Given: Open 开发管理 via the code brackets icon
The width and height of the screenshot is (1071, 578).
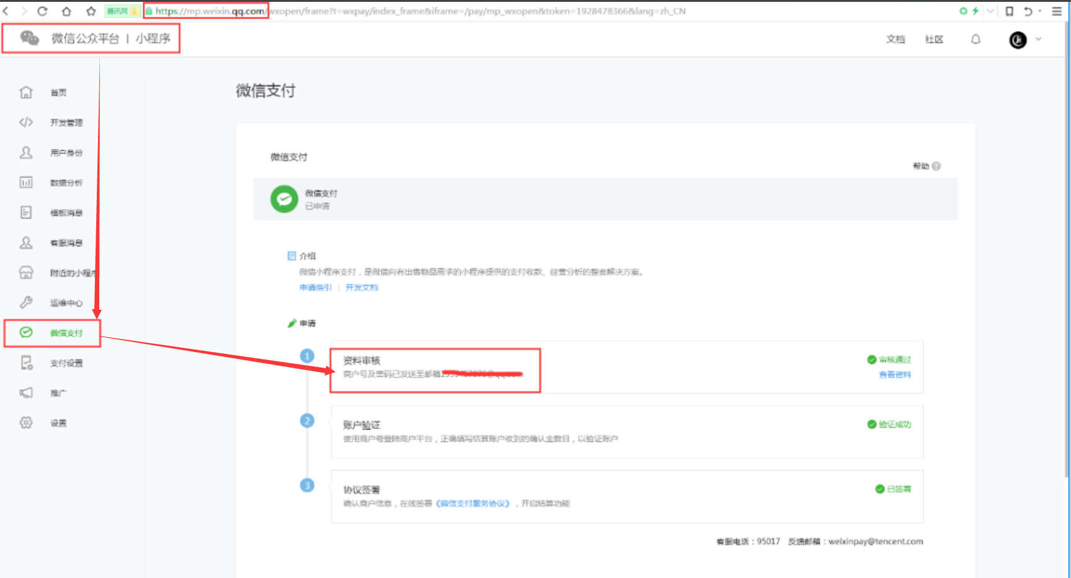Looking at the screenshot, I should (x=26, y=122).
